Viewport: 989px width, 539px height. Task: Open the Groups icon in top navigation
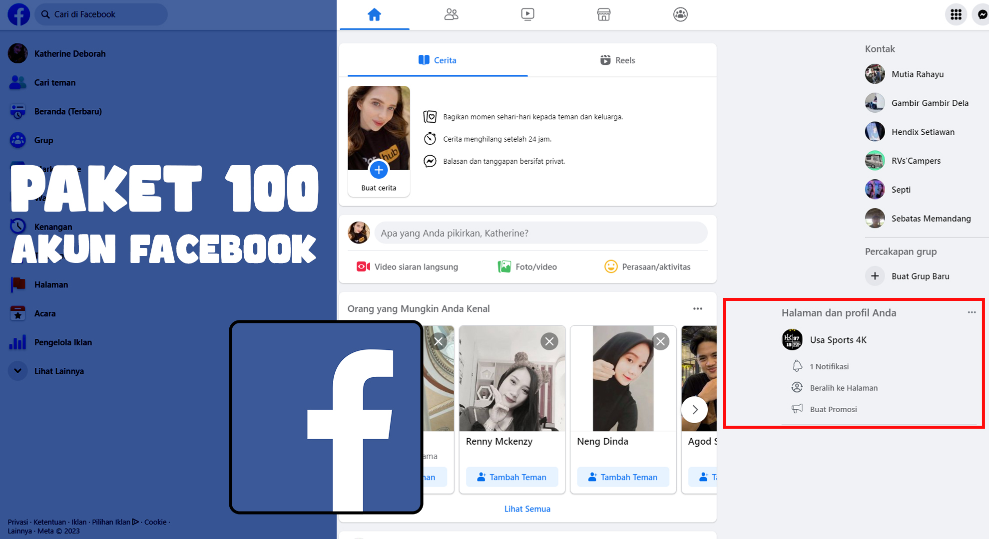tap(680, 14)
